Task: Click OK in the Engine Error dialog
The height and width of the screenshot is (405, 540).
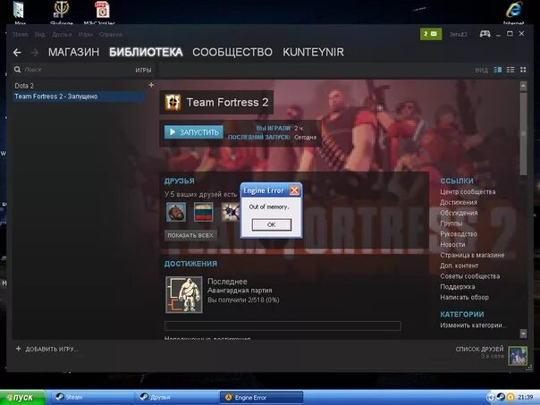Action: [x=272, y=224]
